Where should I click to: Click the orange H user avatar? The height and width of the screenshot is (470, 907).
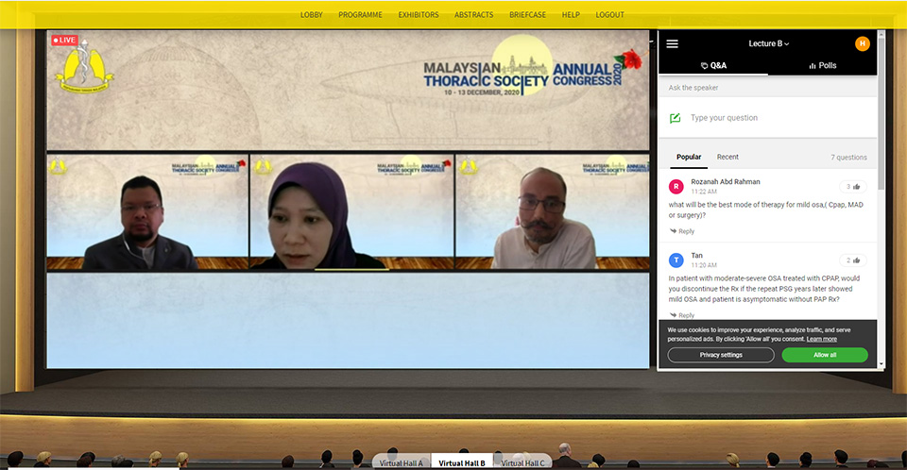click(x=862, y=43)
